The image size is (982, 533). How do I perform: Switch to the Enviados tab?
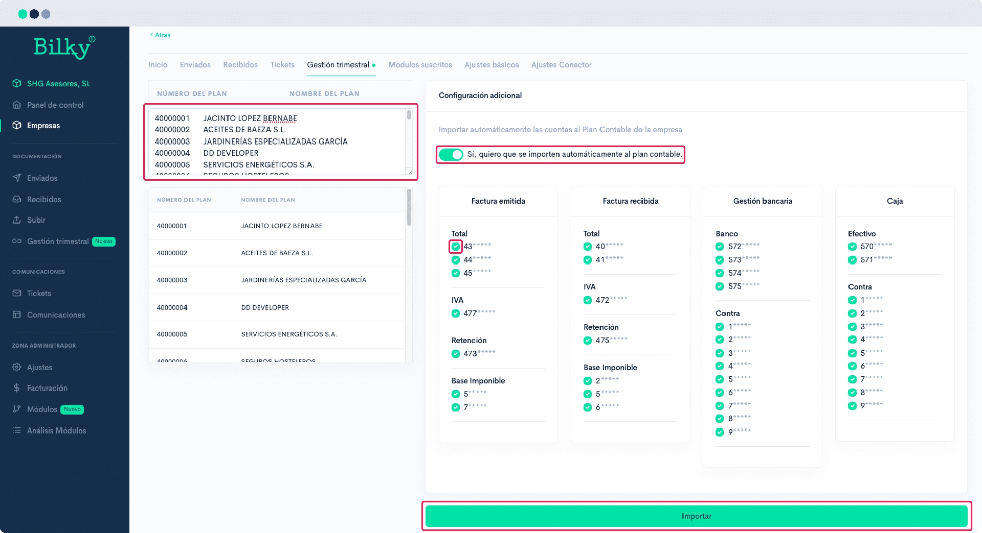(x=195, y=65)
